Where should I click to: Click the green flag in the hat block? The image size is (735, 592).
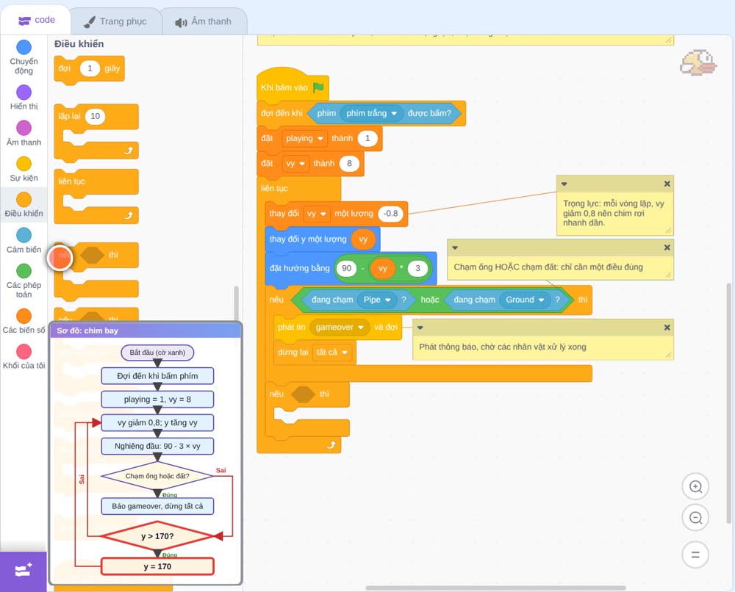[x=318, y=87]
